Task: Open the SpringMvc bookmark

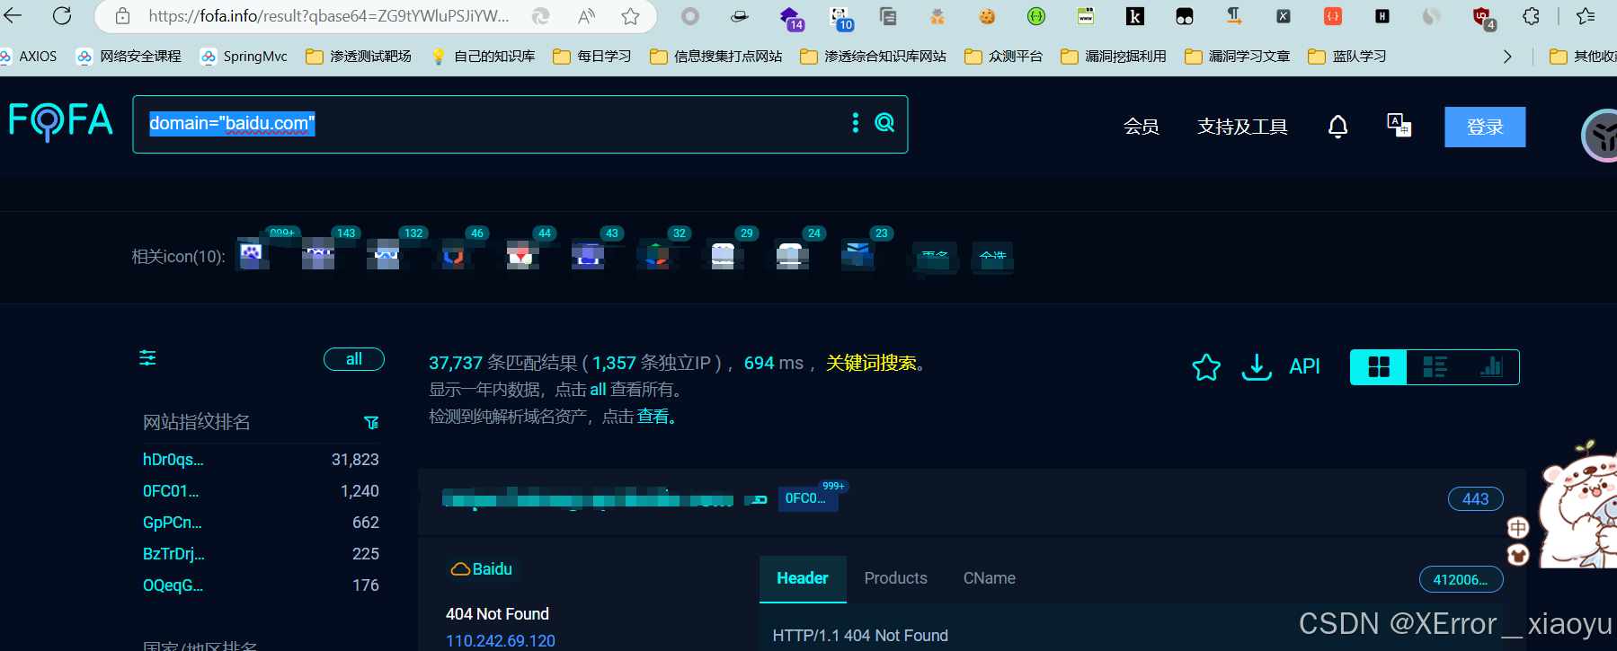Action: [x=244, y=56]
